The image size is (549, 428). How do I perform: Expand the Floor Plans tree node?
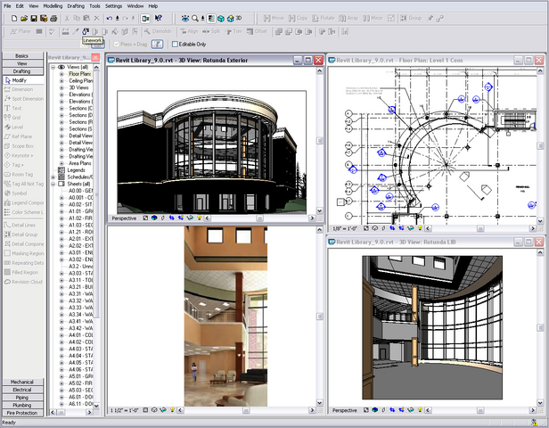(61, 74)
